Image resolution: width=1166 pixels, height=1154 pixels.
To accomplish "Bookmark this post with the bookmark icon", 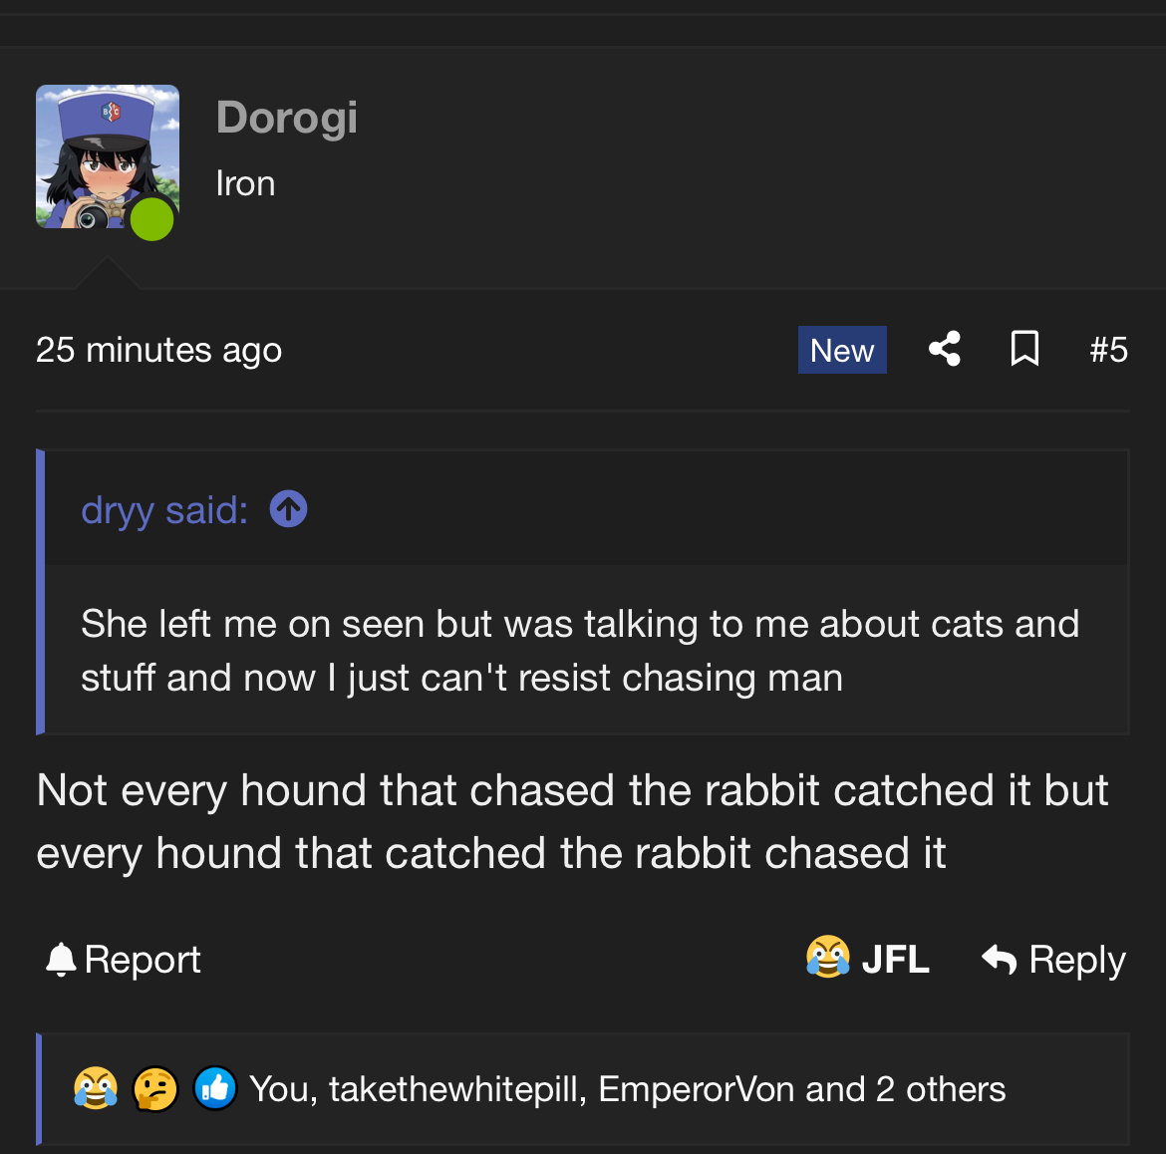I will pyautogui.click(x=1024, y=349).
